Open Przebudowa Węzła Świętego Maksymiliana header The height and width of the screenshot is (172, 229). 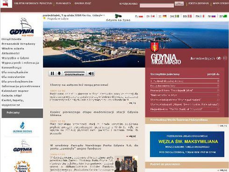click(179, 120)
